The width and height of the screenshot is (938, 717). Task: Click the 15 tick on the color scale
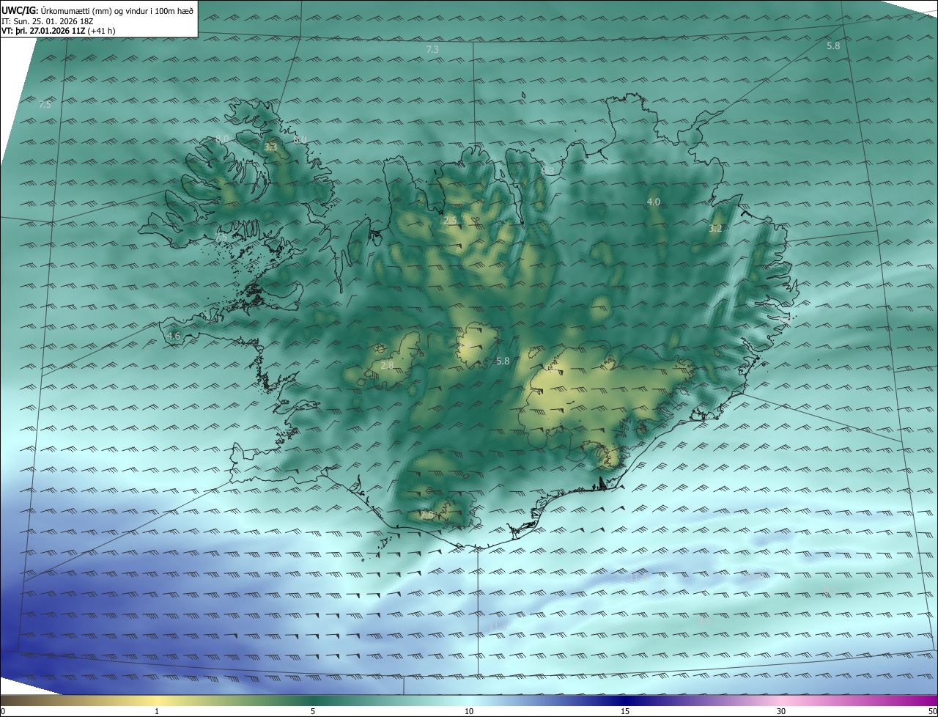click(625, 711)
